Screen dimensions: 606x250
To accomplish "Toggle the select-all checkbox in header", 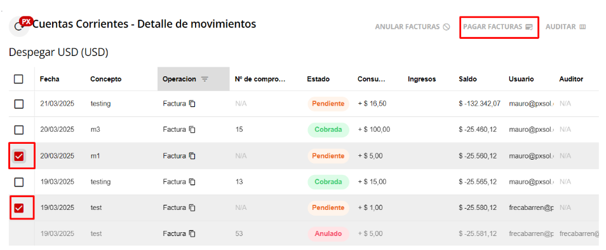I will [x=18, y=79].
